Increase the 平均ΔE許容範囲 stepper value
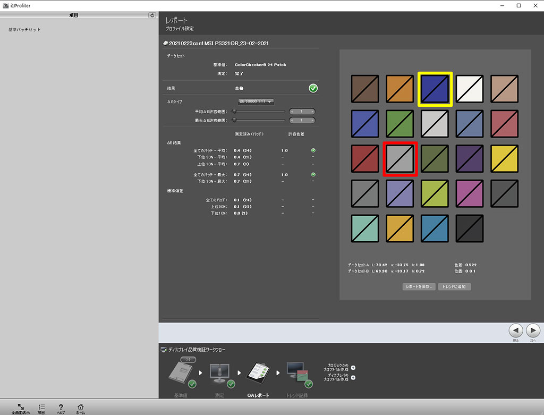The width and height of the screenshot is (544, 415). (312, 112)
